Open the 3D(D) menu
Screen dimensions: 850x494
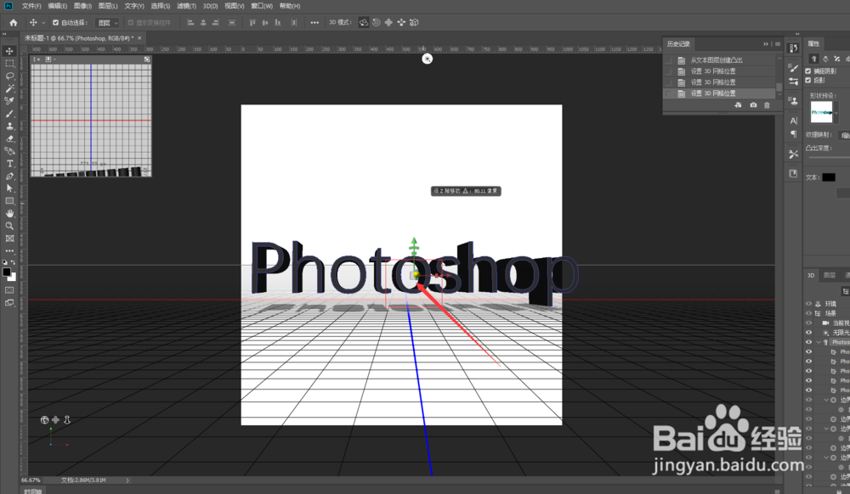coord(210,6)
